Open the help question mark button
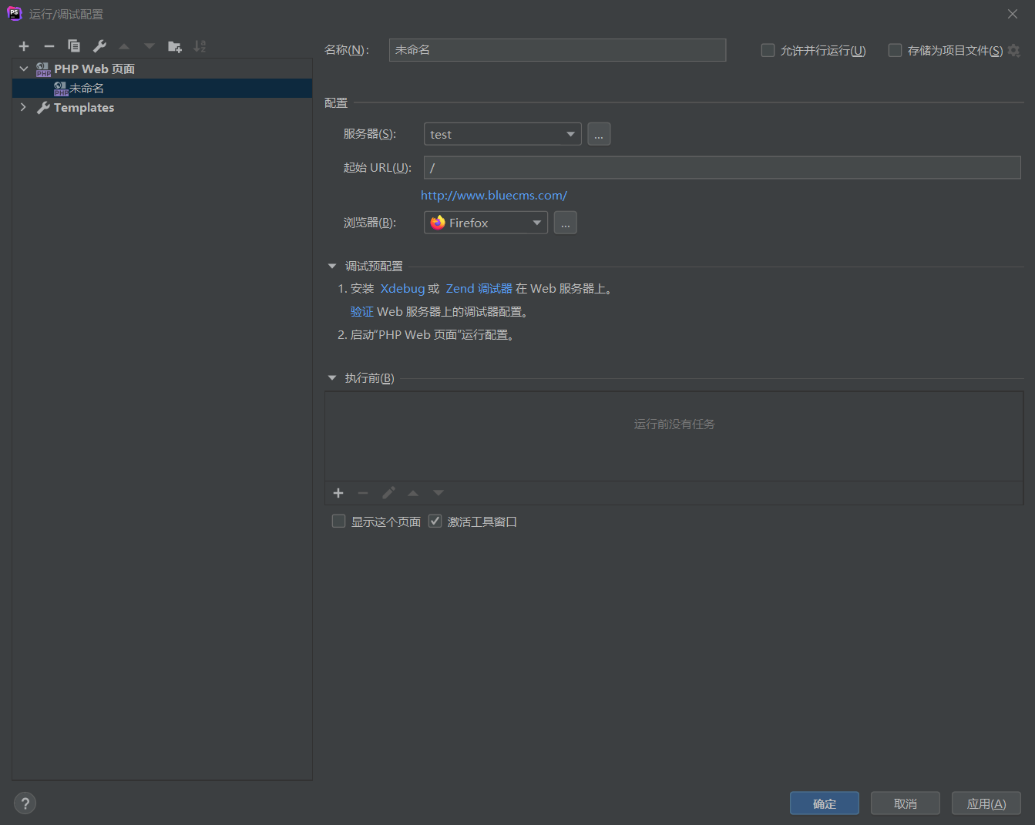 (x=25, y=803)
